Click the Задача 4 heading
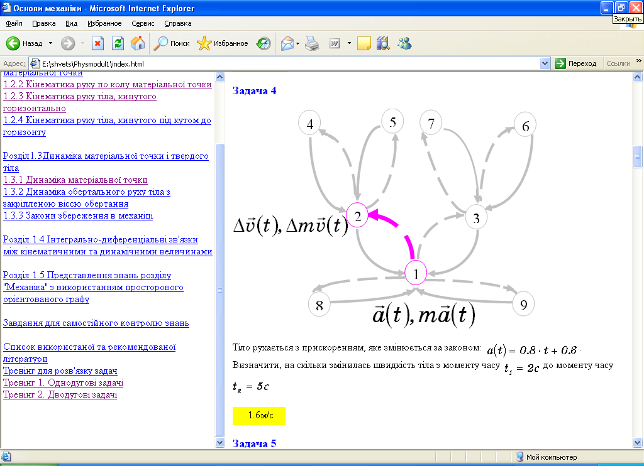Image resolution: width=644 pixels, height=466 pixels. tap(254, 90)
